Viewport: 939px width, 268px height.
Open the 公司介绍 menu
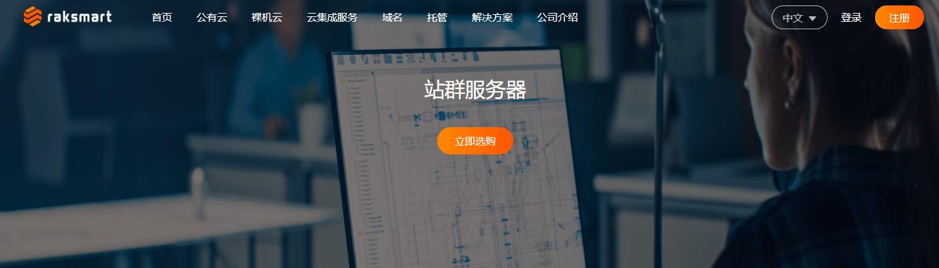pyautogui.click(x=558, y=18)
